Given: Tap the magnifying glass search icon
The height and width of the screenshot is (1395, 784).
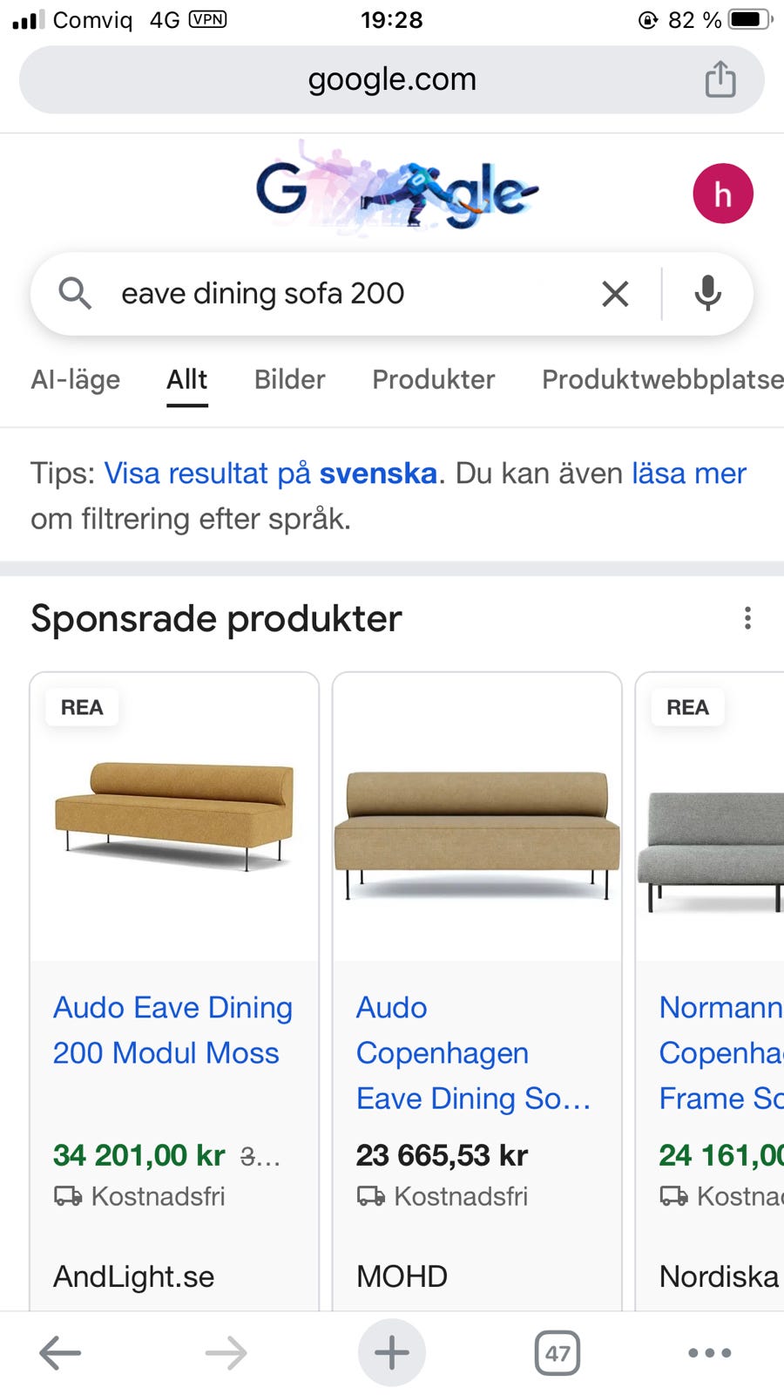Looking at the screenshot, I should pyautogui.click(x=75, y=294).
